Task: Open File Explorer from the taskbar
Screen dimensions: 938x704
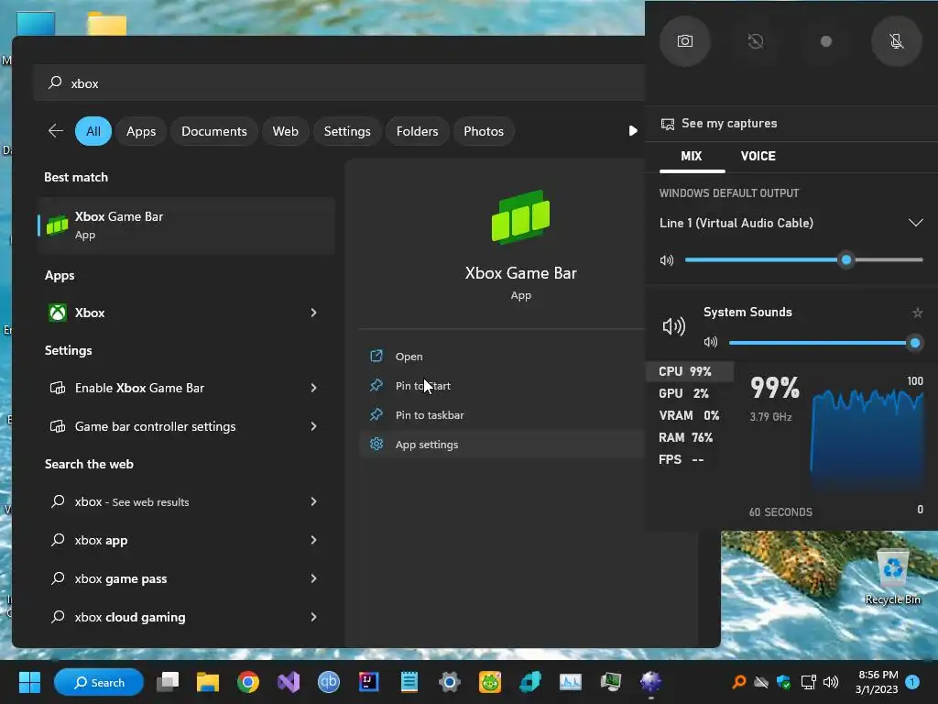Action: coord(208,682)
